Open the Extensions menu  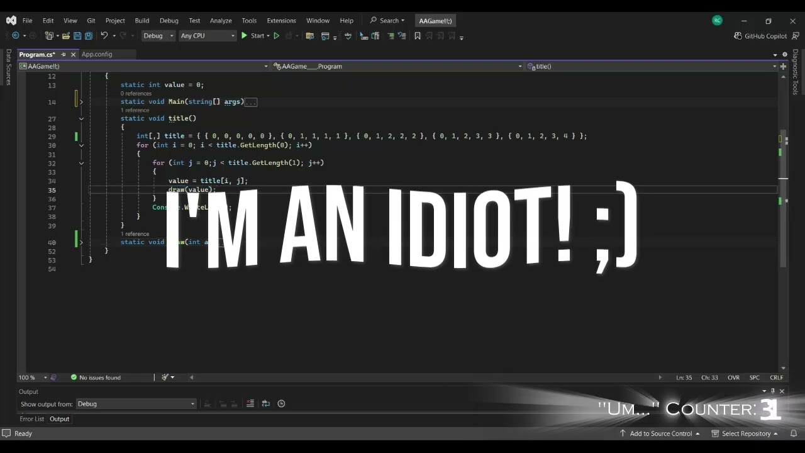281,21
